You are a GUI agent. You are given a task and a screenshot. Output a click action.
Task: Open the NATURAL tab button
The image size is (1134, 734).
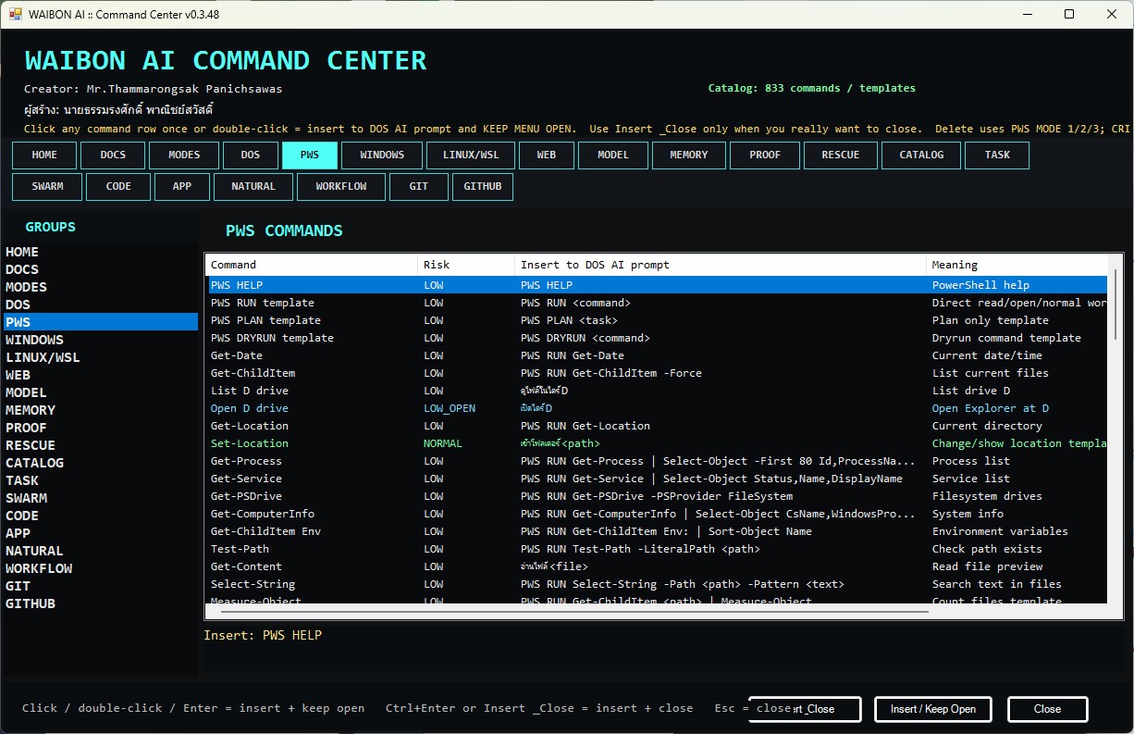click(253, 187)
